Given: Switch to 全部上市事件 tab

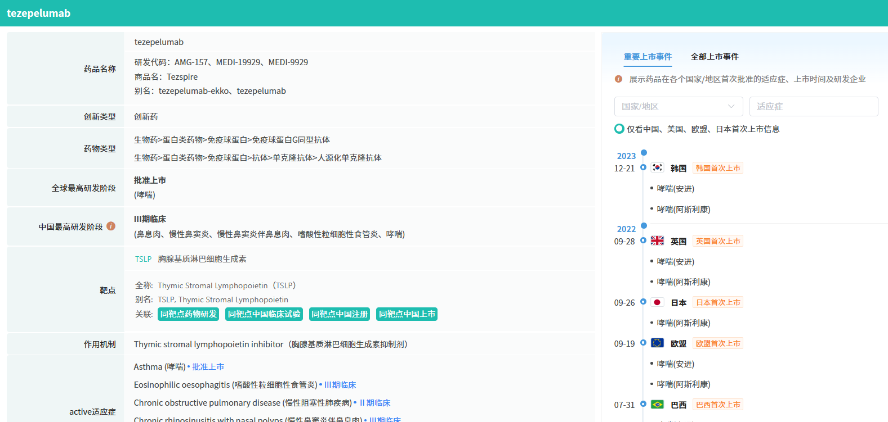Looking at the screenshot, I should (x=715, y=57).
